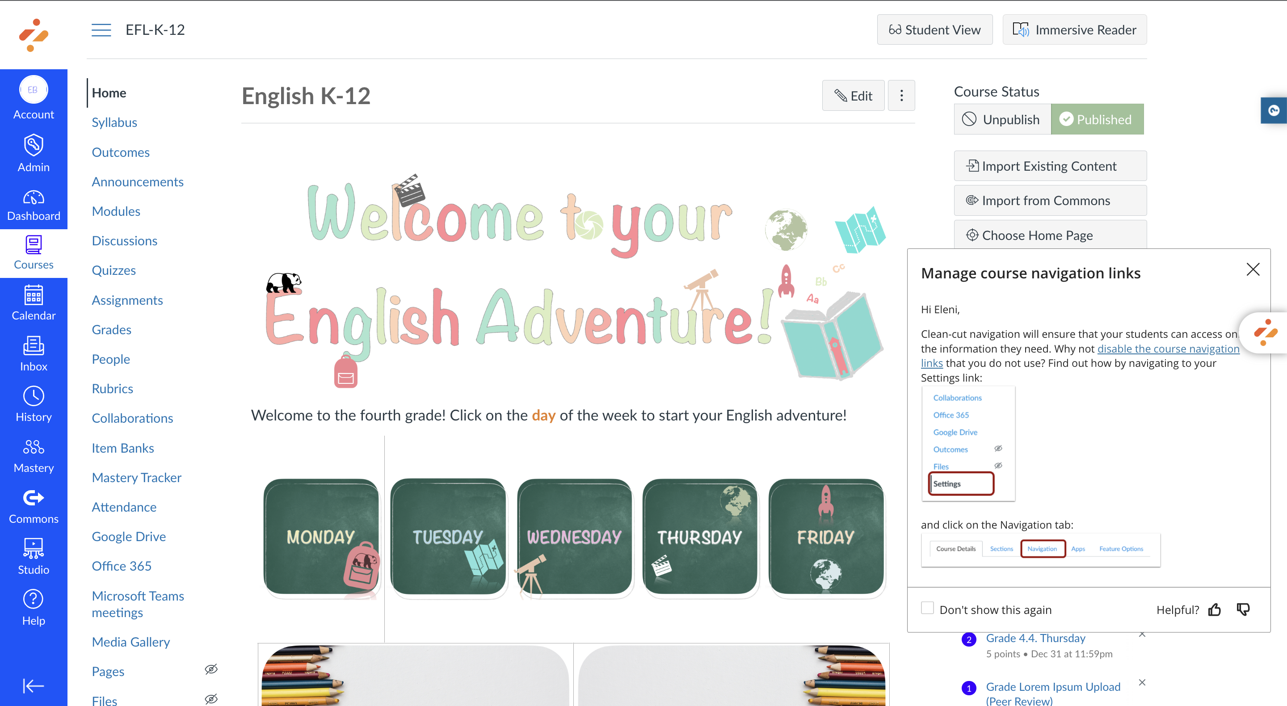Open the Calendar icon in the sidebar
This screenshot has width=1287, height=706.
coord(34,295)
